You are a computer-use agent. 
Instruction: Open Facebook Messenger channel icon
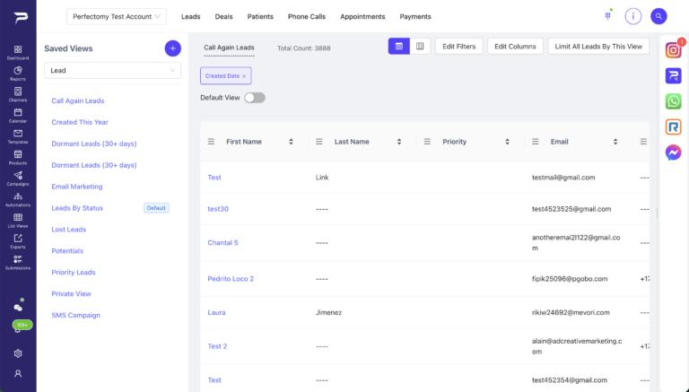click(x=673, y=152)
